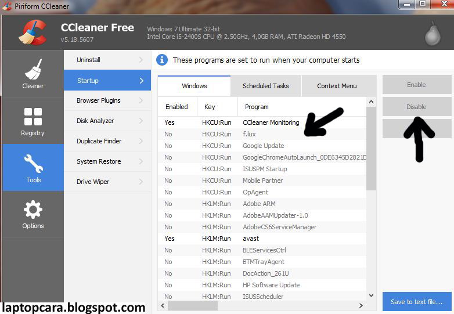The width and height of the screenshot is (454, 314).
Task: Select Adobe ARM startup entry
Action: pyautogui.click(x=262, y=204)
